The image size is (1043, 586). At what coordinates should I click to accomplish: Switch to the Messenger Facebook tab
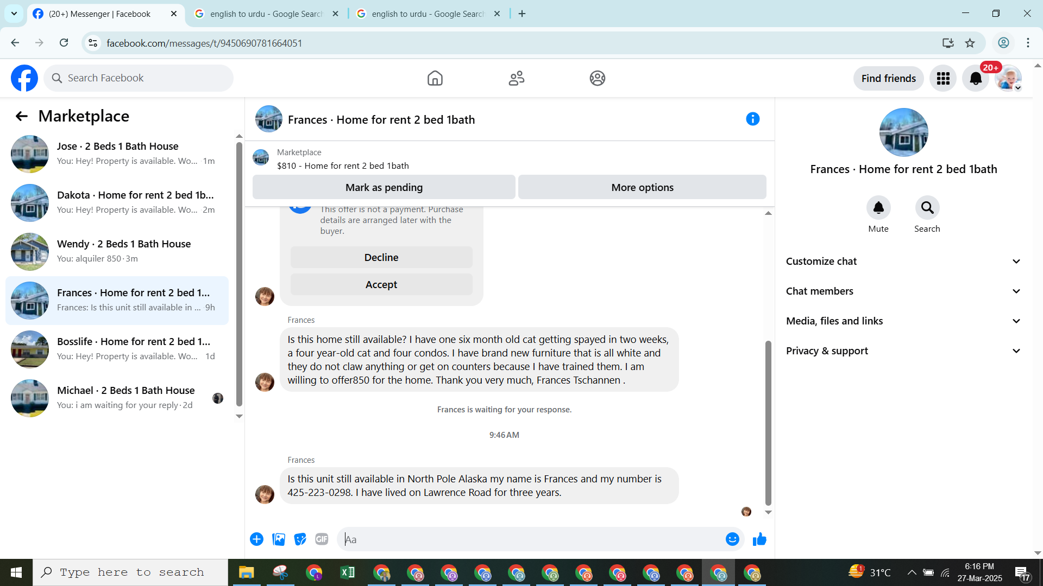(x=100, y=14)
